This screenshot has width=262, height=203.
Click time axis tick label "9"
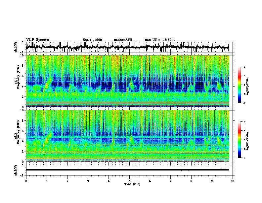pyautogui.click(x=212, y=181)
